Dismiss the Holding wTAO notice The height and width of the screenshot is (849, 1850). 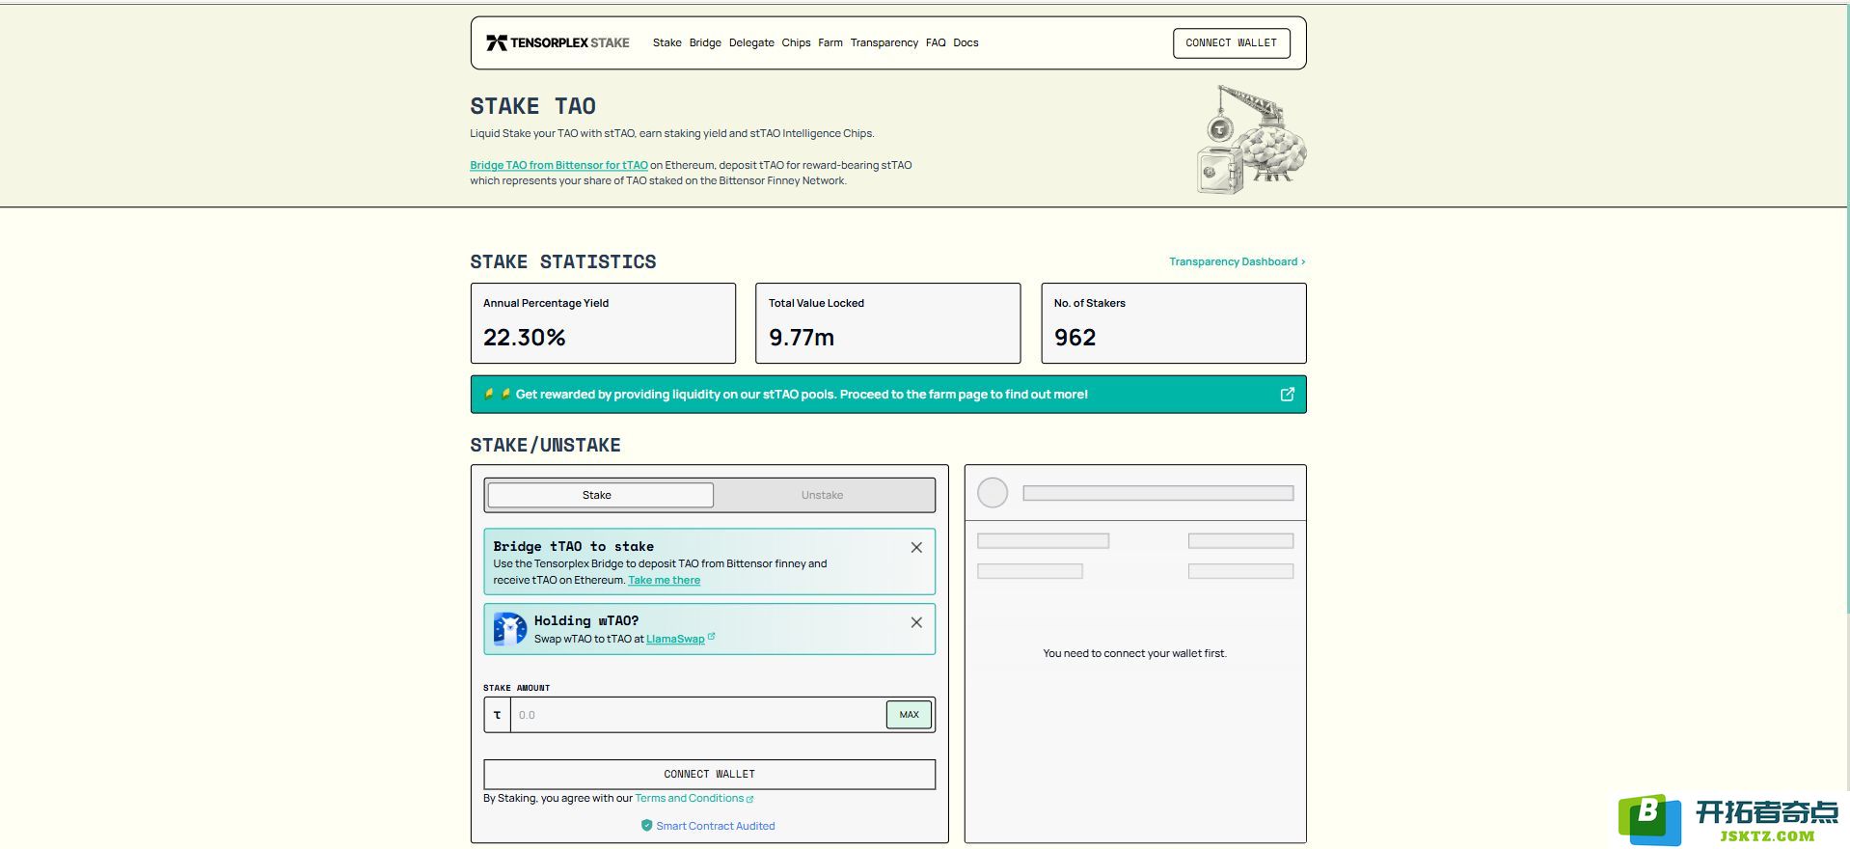coord(916,622)
